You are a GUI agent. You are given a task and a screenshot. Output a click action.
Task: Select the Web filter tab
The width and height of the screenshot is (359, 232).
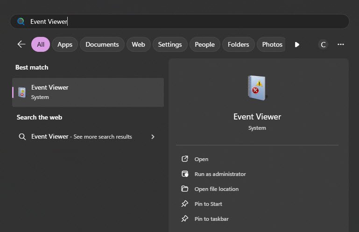[138, 44]
